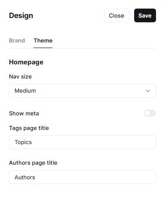168x211 pixels.
Task: Click the Nav size label
Action: click(20, 77)
